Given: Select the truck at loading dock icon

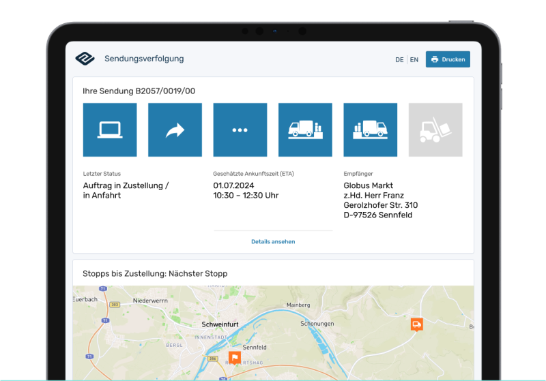Looking at the screenshot, I should click(x=305, y=130).
